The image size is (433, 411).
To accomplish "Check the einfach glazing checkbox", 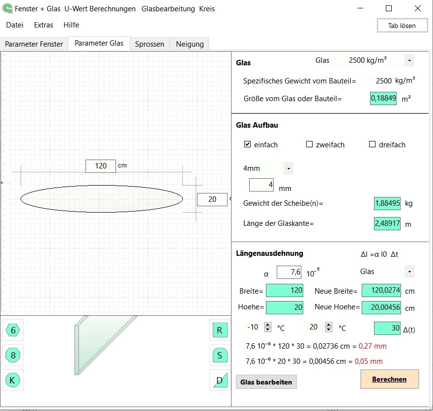I will 247,144.
